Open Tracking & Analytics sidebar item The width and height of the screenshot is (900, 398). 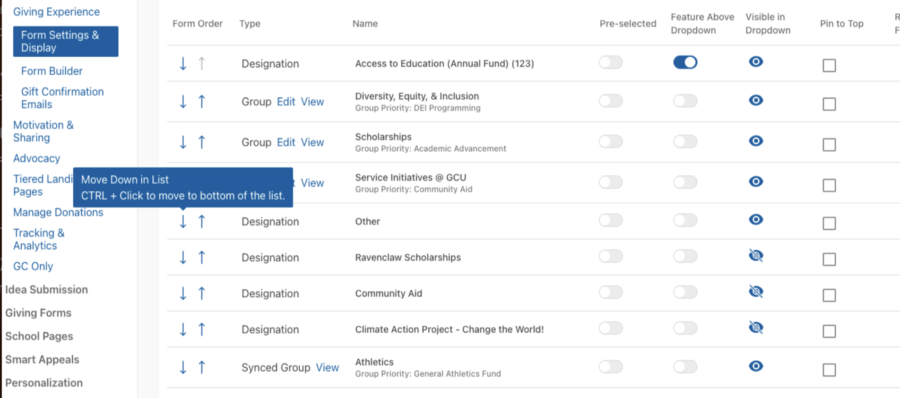[39, 239]
